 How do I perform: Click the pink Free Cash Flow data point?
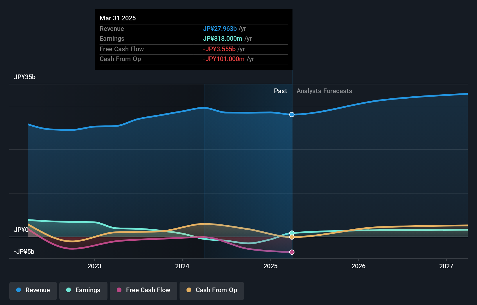click(292, 252)
